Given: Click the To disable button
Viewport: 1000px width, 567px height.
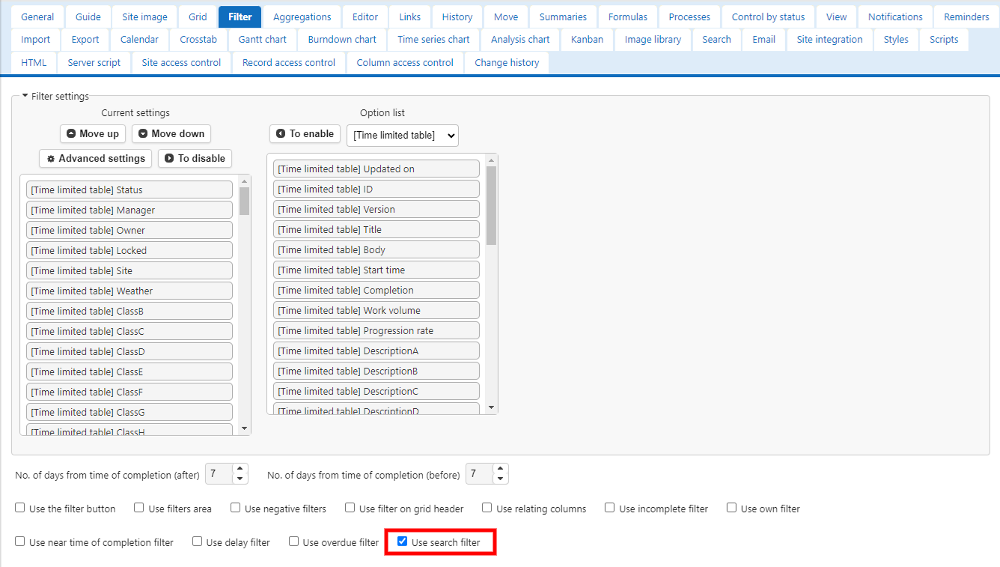Looking at the screenshot, I should click(195, 158).
